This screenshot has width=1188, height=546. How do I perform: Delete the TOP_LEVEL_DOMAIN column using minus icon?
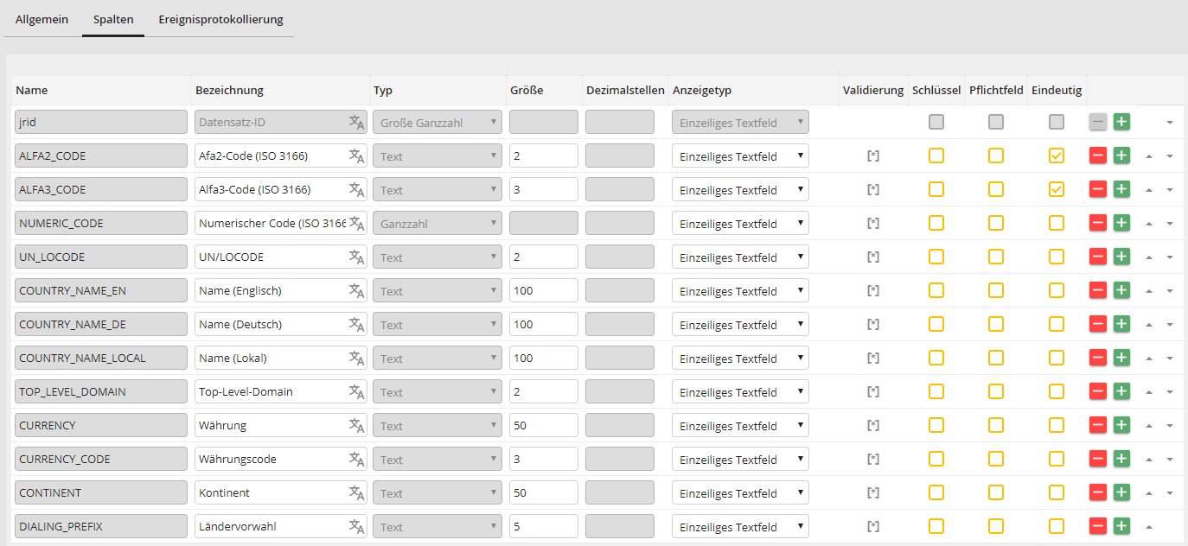pyautogui.click(x=1097, y=391)
